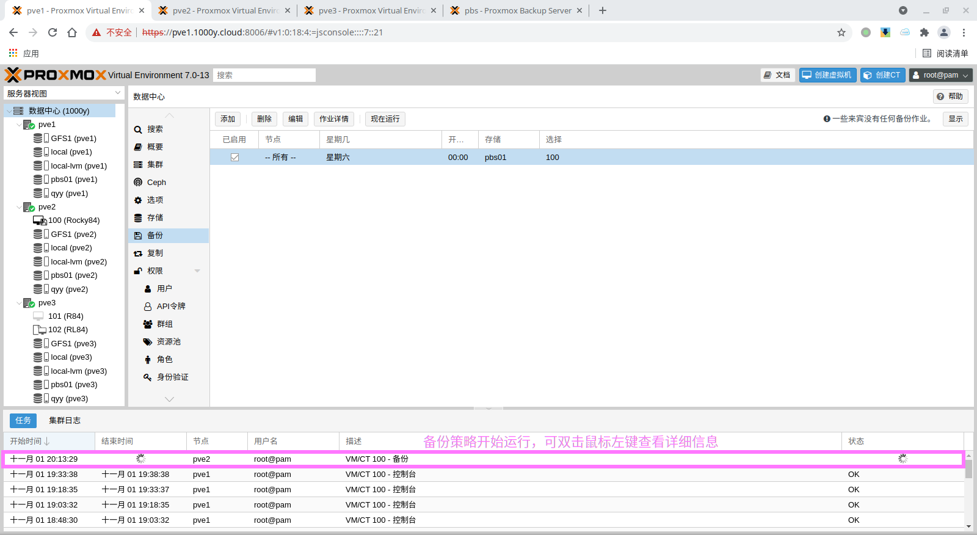The image size is (977, 535).
Task: Click the VM 100 (Rocky84) monitor icon
Action: pyautogui.click(x=40, y=220)
